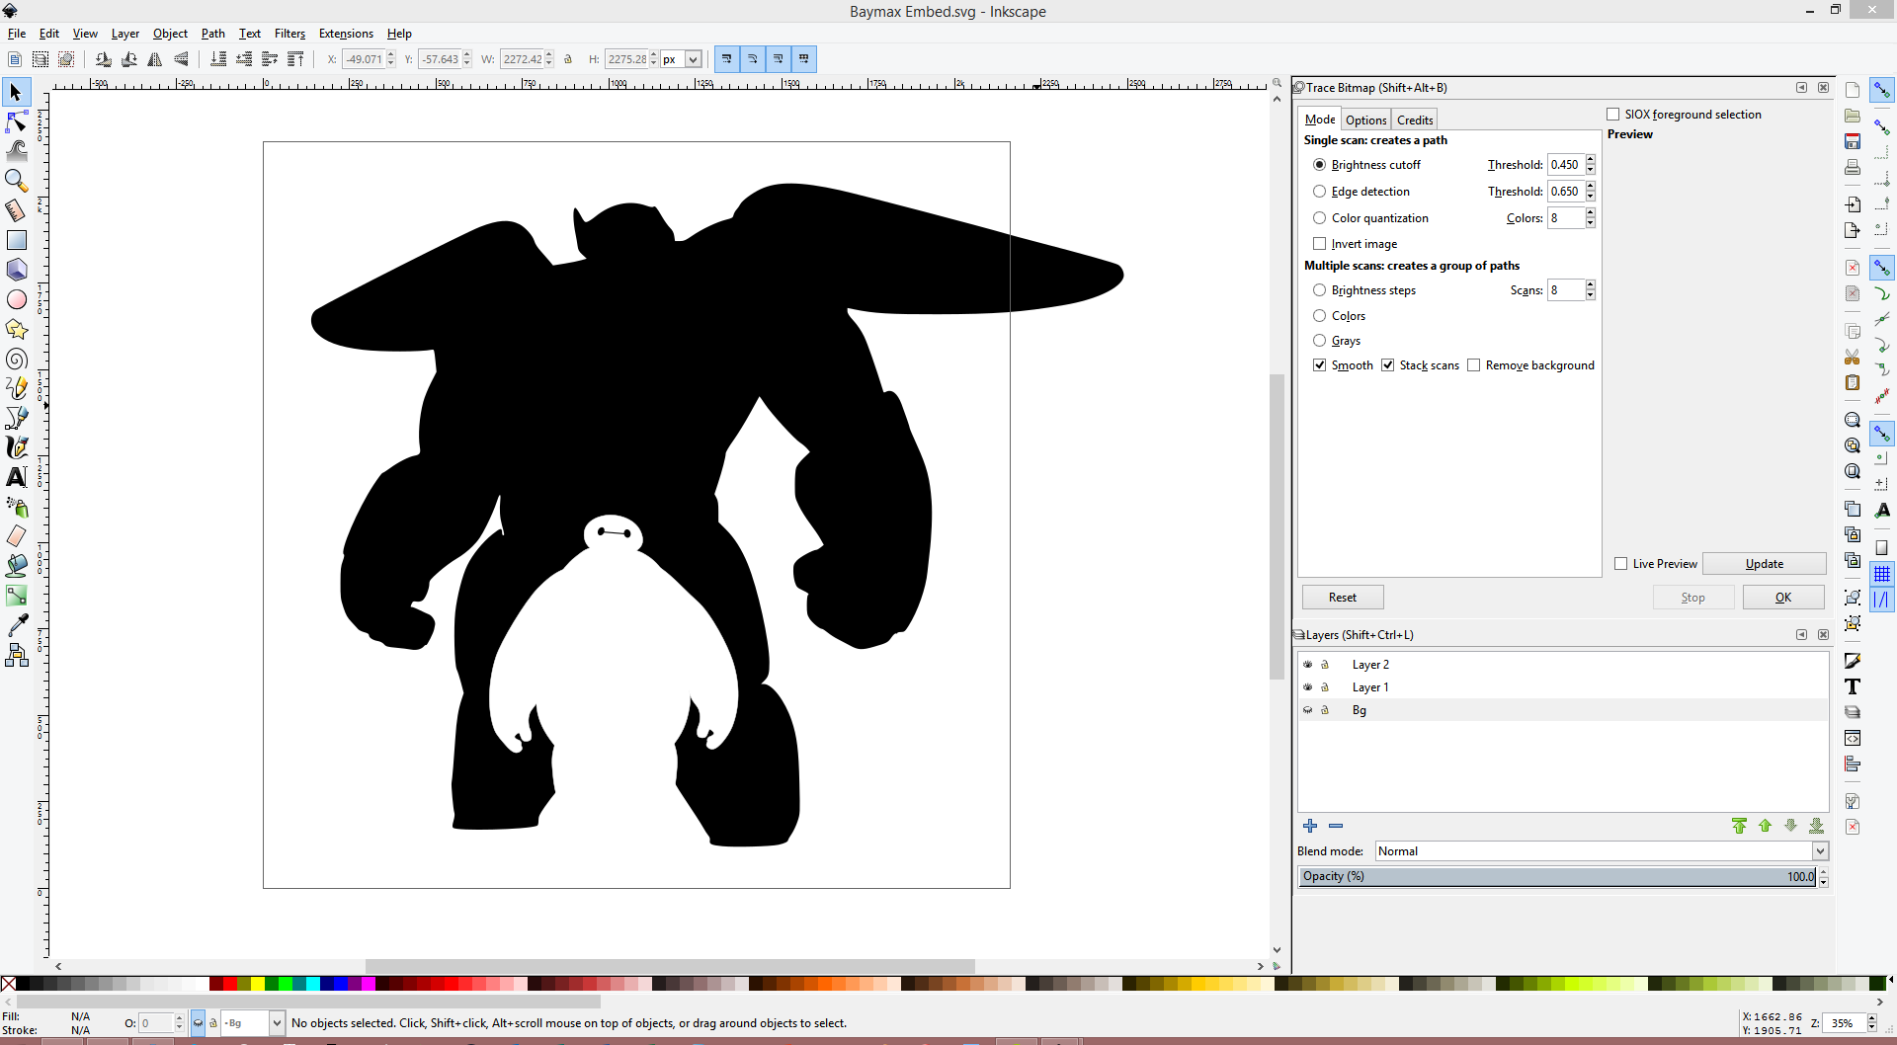Select the Paint bucket fill tool
Viewport: 1897px width, 1045px height.
click(16, 566)
